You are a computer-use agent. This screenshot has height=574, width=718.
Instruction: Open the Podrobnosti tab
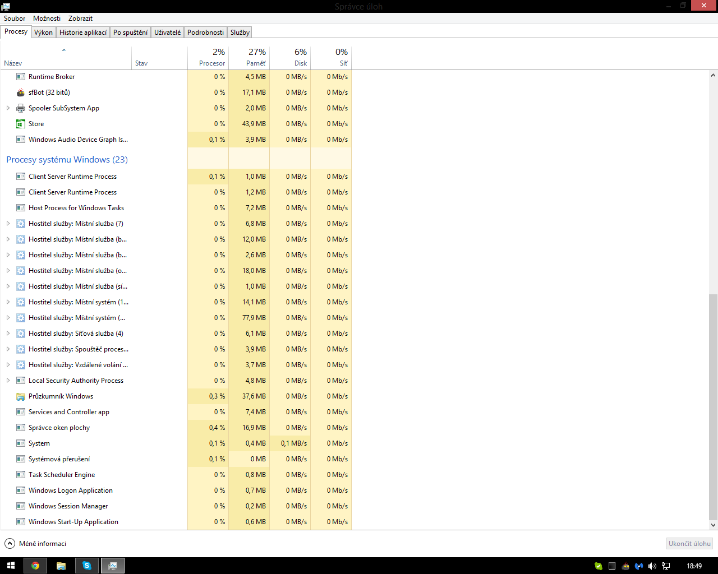click(205, 33)
